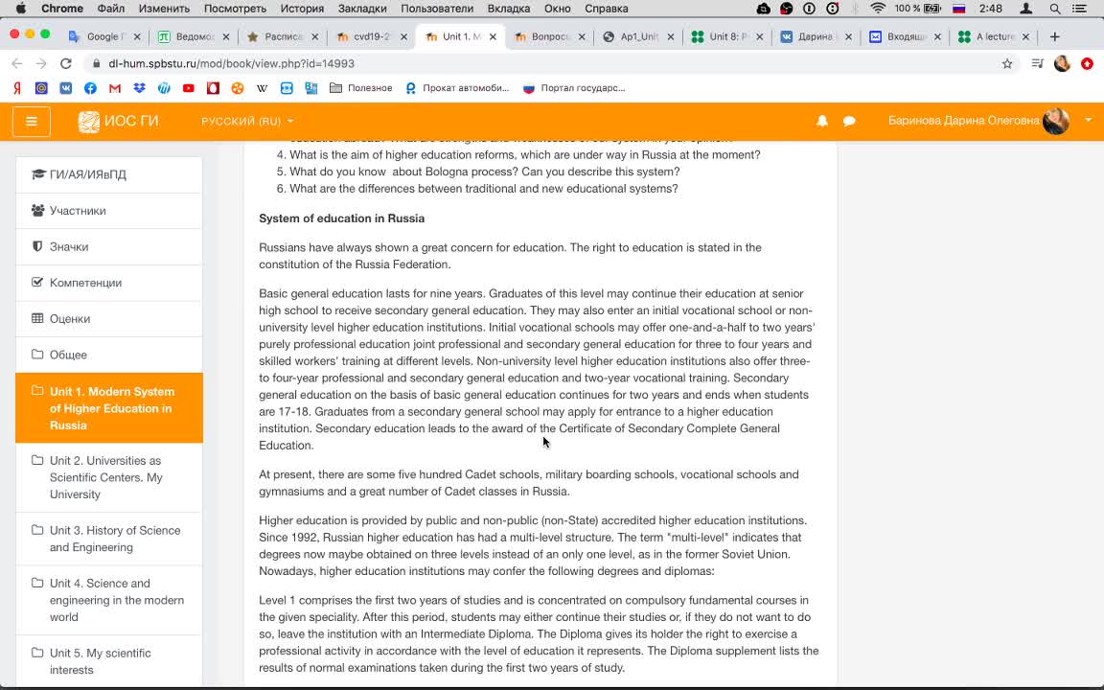Switch to the Google tab

point(103,36)
